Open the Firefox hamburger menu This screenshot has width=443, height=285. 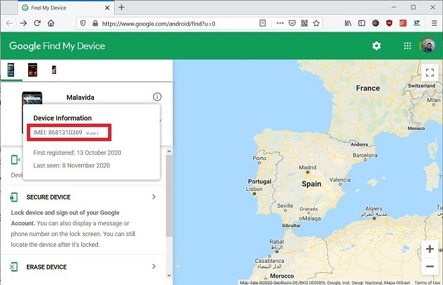(x=434, y=24)
